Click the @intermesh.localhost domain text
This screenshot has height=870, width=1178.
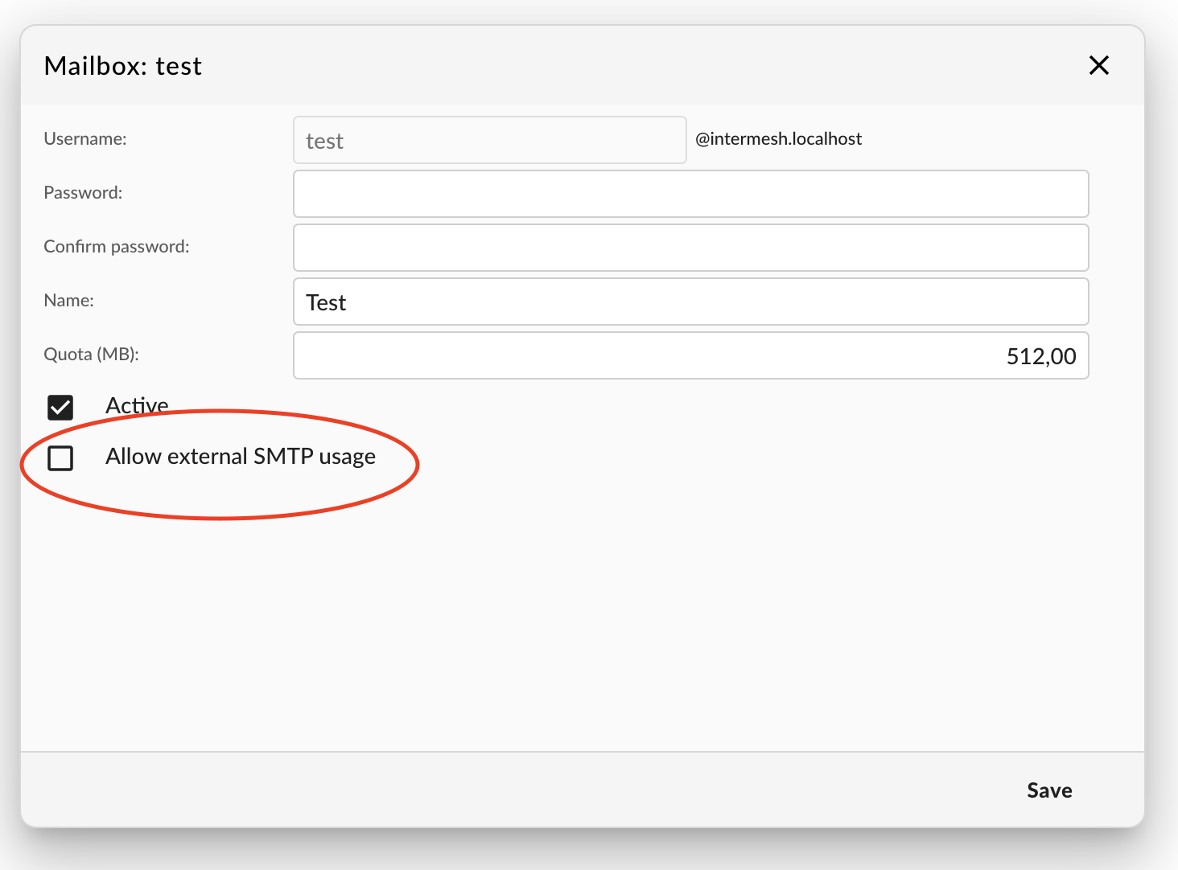(778, 139)
